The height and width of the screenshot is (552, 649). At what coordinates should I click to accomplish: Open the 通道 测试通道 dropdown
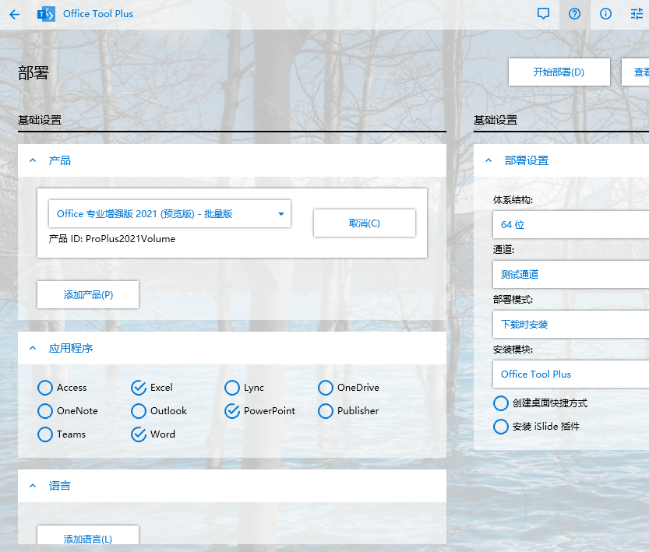[x=571, y=274]
